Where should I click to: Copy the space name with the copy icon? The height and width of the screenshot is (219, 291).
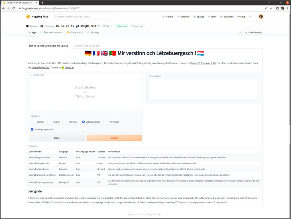pos(99,26)
